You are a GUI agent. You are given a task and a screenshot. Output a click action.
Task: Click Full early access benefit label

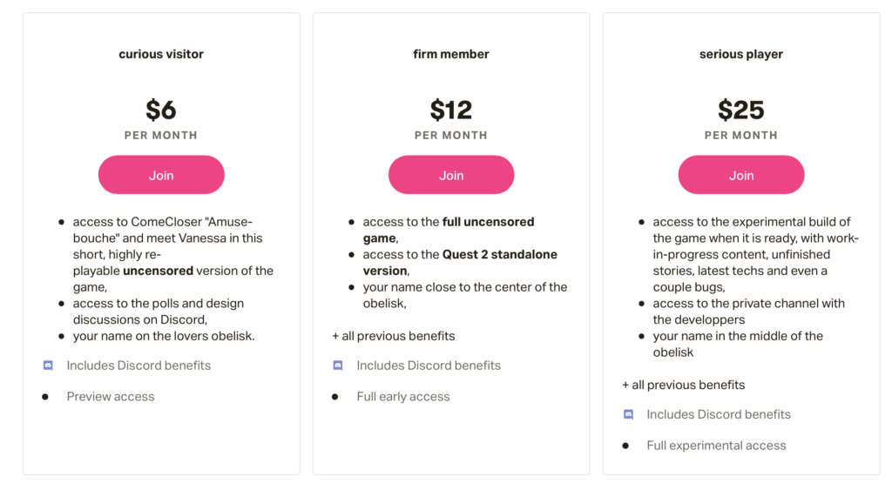click(403, 397)
